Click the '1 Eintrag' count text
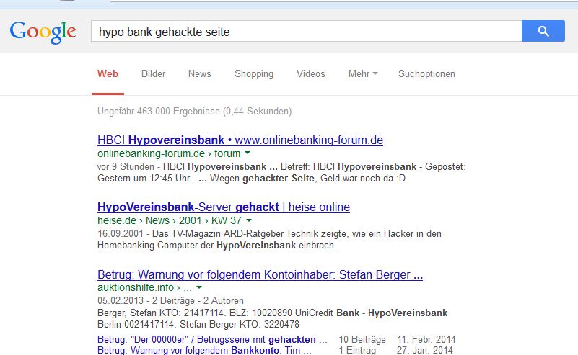The height and width of the screenshot is (355, 578). click(356, 350)
